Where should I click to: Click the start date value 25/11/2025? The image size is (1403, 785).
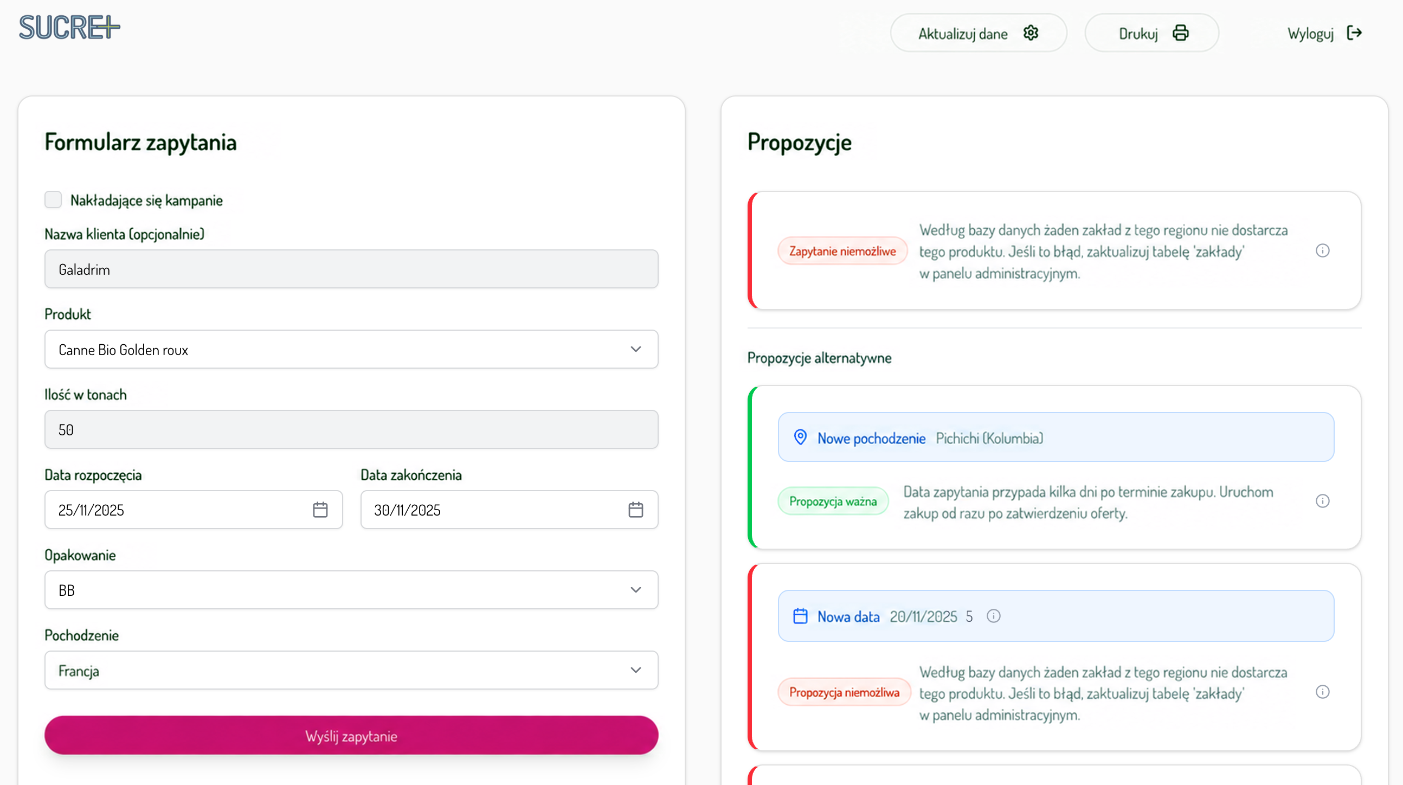(91, 511)
